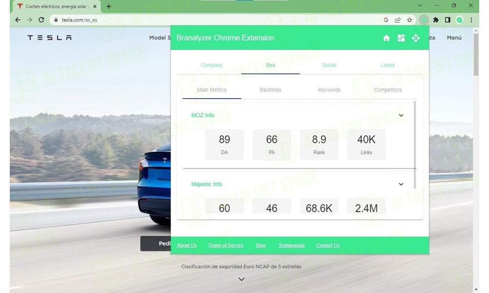The height and width of the screenshot is (293, 489).
Task: Switch to the Company tab
Action: [x=212, y=65]
